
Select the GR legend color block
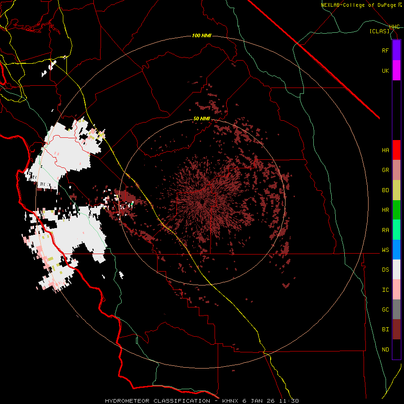click(396, 170)
